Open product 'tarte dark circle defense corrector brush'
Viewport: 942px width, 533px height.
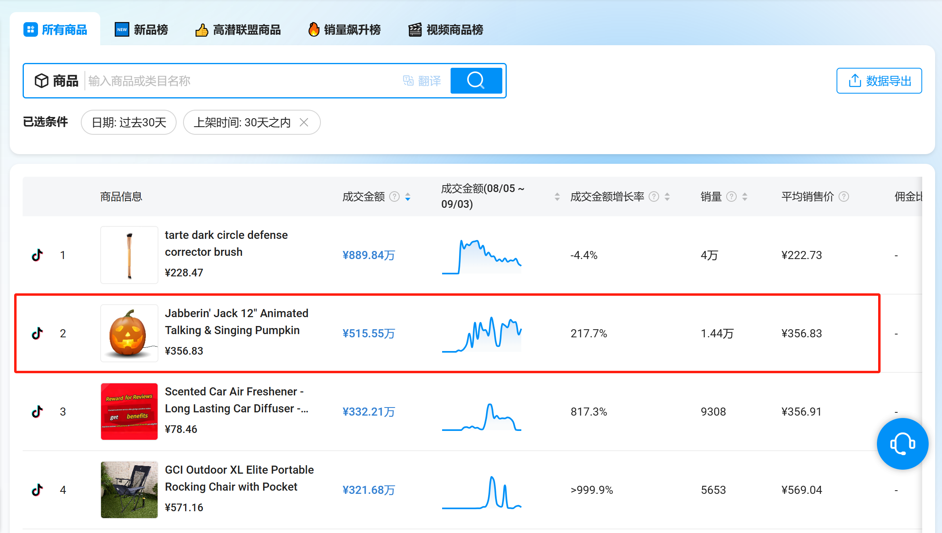(226, 243)
